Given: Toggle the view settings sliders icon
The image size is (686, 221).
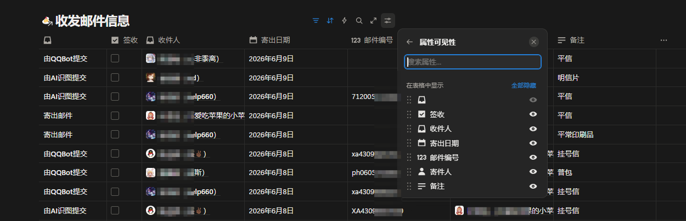Looking at the screenshot, I should click(388, 21).
